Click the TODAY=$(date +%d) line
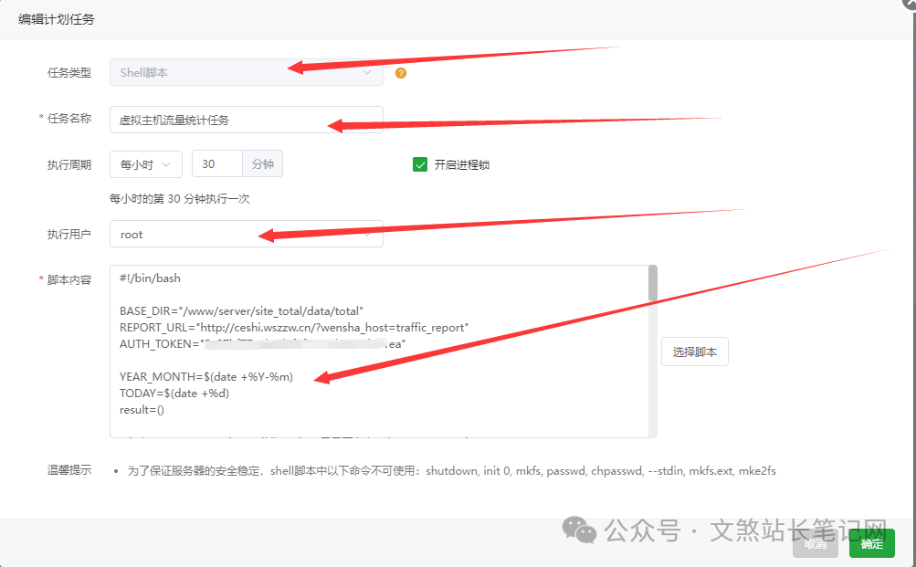 (174, 393)
